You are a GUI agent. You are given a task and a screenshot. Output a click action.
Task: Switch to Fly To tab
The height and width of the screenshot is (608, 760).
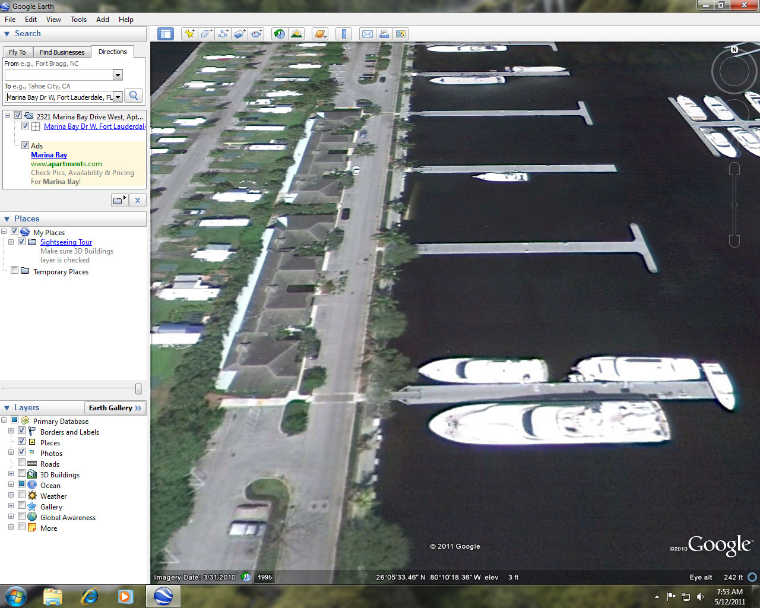[x=18, y=52]
